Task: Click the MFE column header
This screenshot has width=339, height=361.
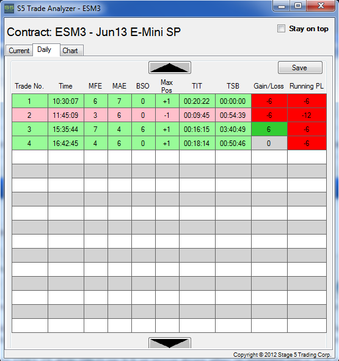Action: (x=95, y=86)
